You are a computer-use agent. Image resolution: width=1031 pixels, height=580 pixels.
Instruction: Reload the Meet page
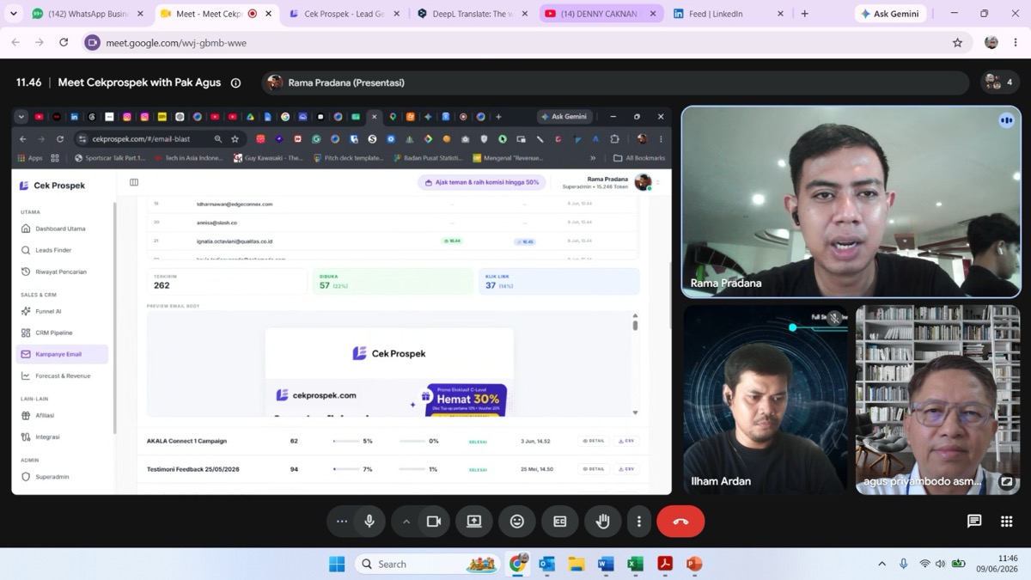[64, 43]
